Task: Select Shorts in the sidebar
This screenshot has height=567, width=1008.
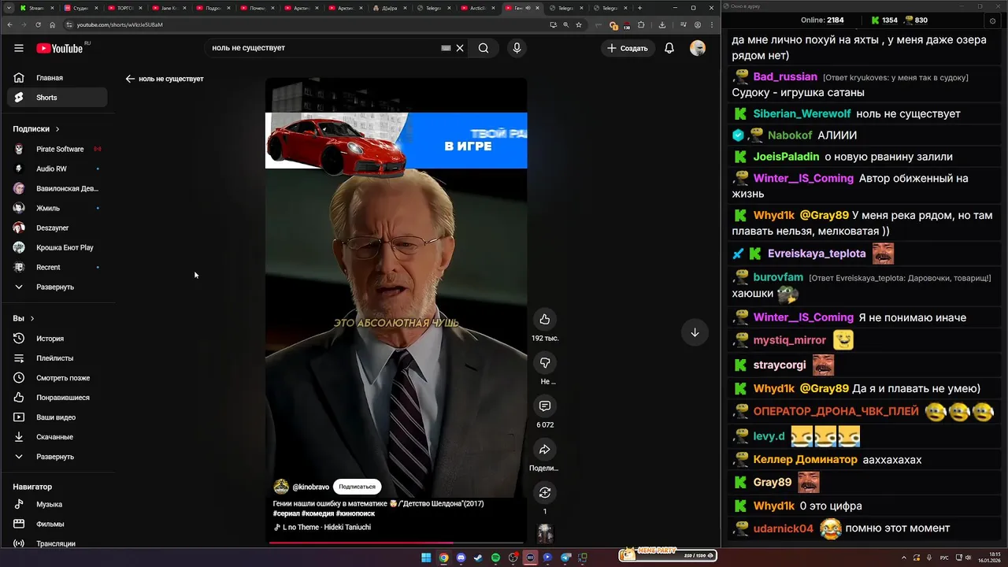Action: click(x=57, y=98)
